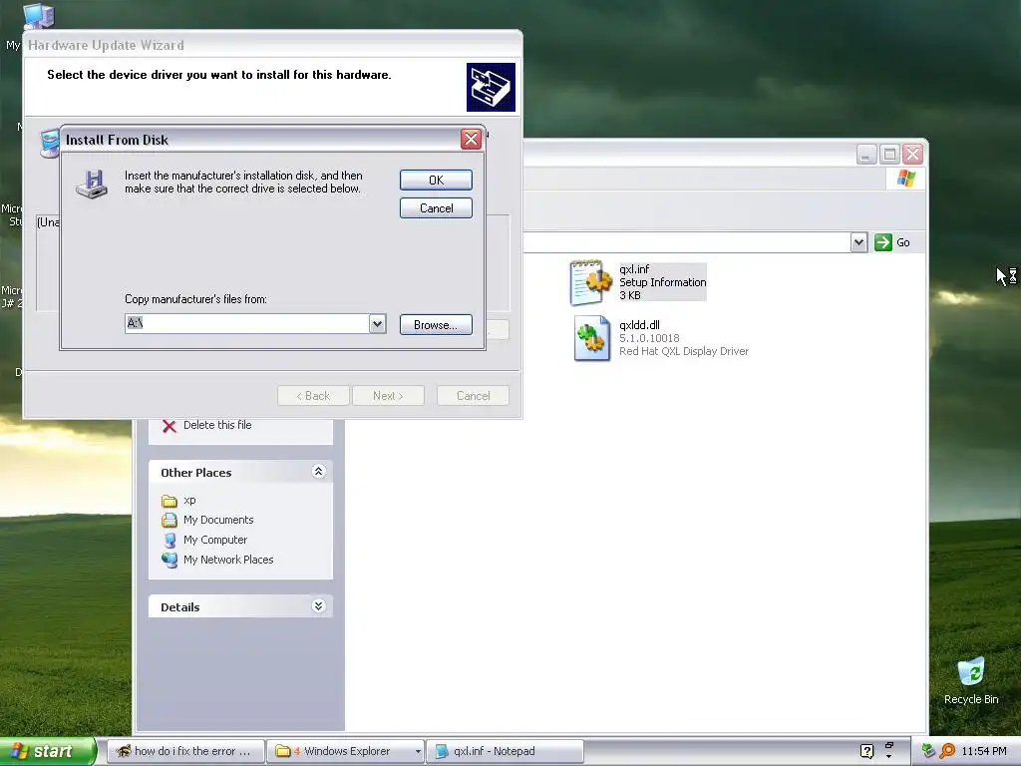This screenshot has height=766, width=1021.
Task: Click the My Computer desktop icon
Action: 38,16
